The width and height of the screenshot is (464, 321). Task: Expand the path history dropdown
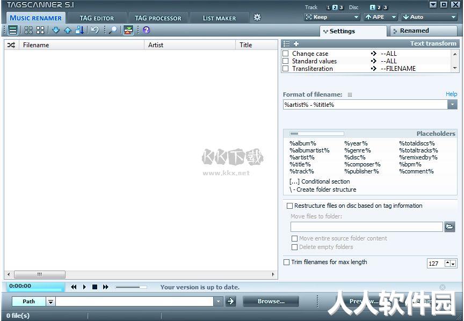[x=218, y=302]
